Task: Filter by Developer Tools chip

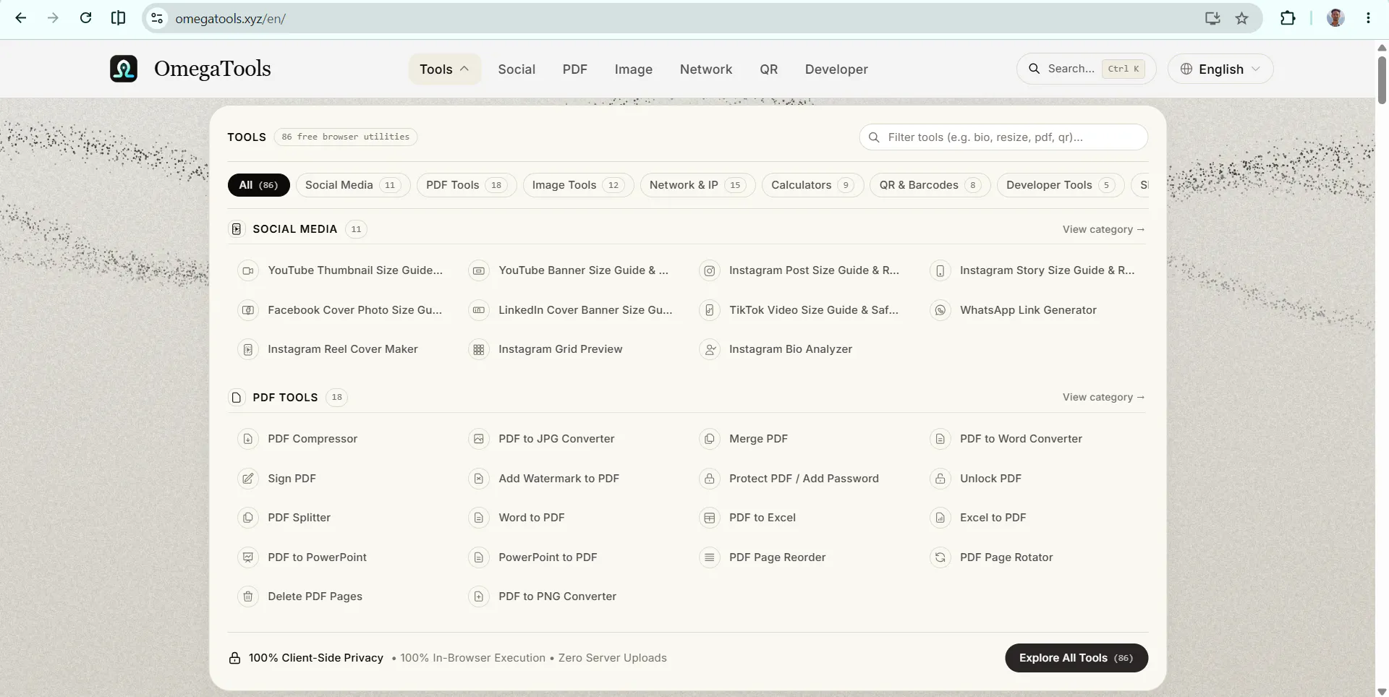Action: point(1060,185)
